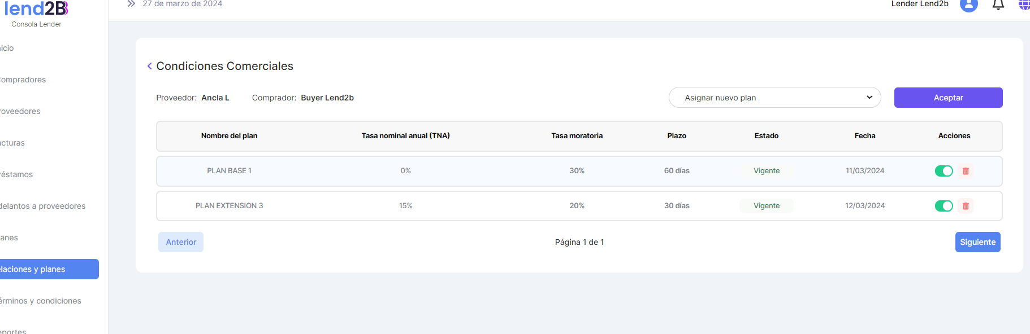The height and width of the screenshot is (334, 1030).
Task: Disable the PLAN EXTENSION 3 toggle
Action: [x=944, y=206]
